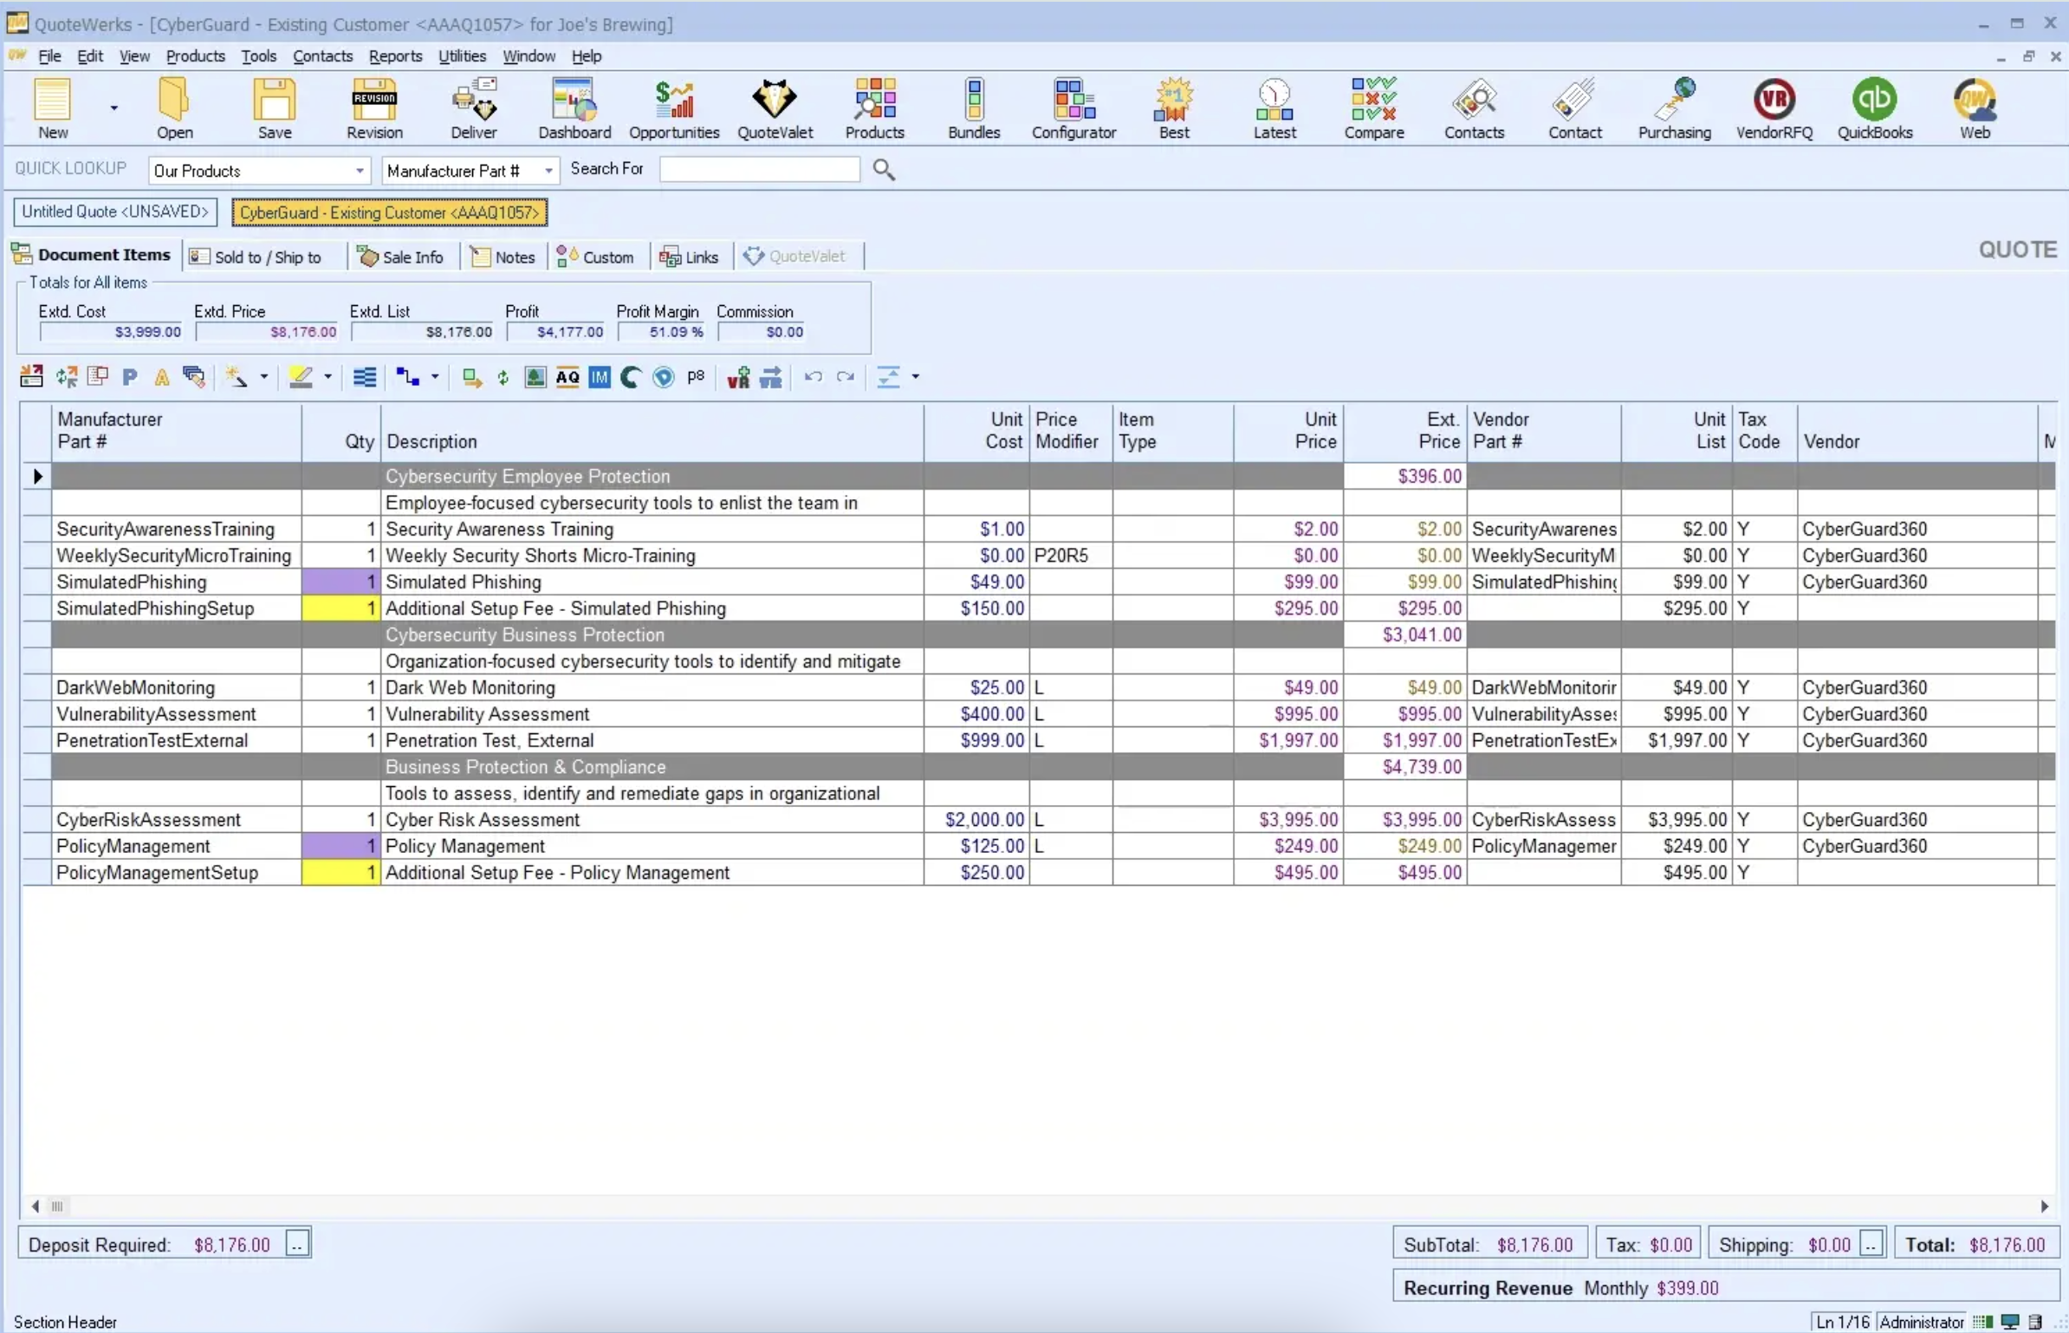This screenshot has height=1333, width=2069.
Task: Click the highlighter color icon
Action: coord(301,377)
